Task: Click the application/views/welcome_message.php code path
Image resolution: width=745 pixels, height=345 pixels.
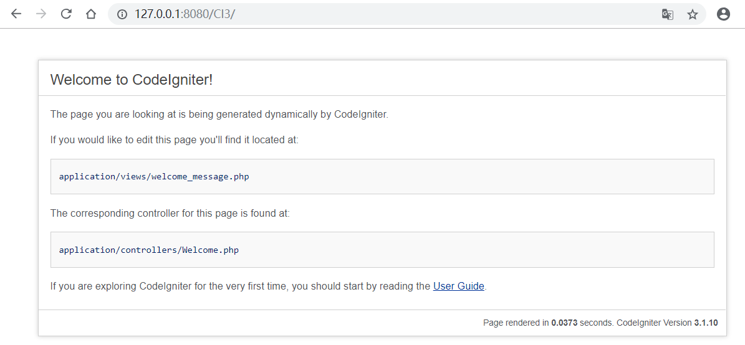Action: click(154, 176)
